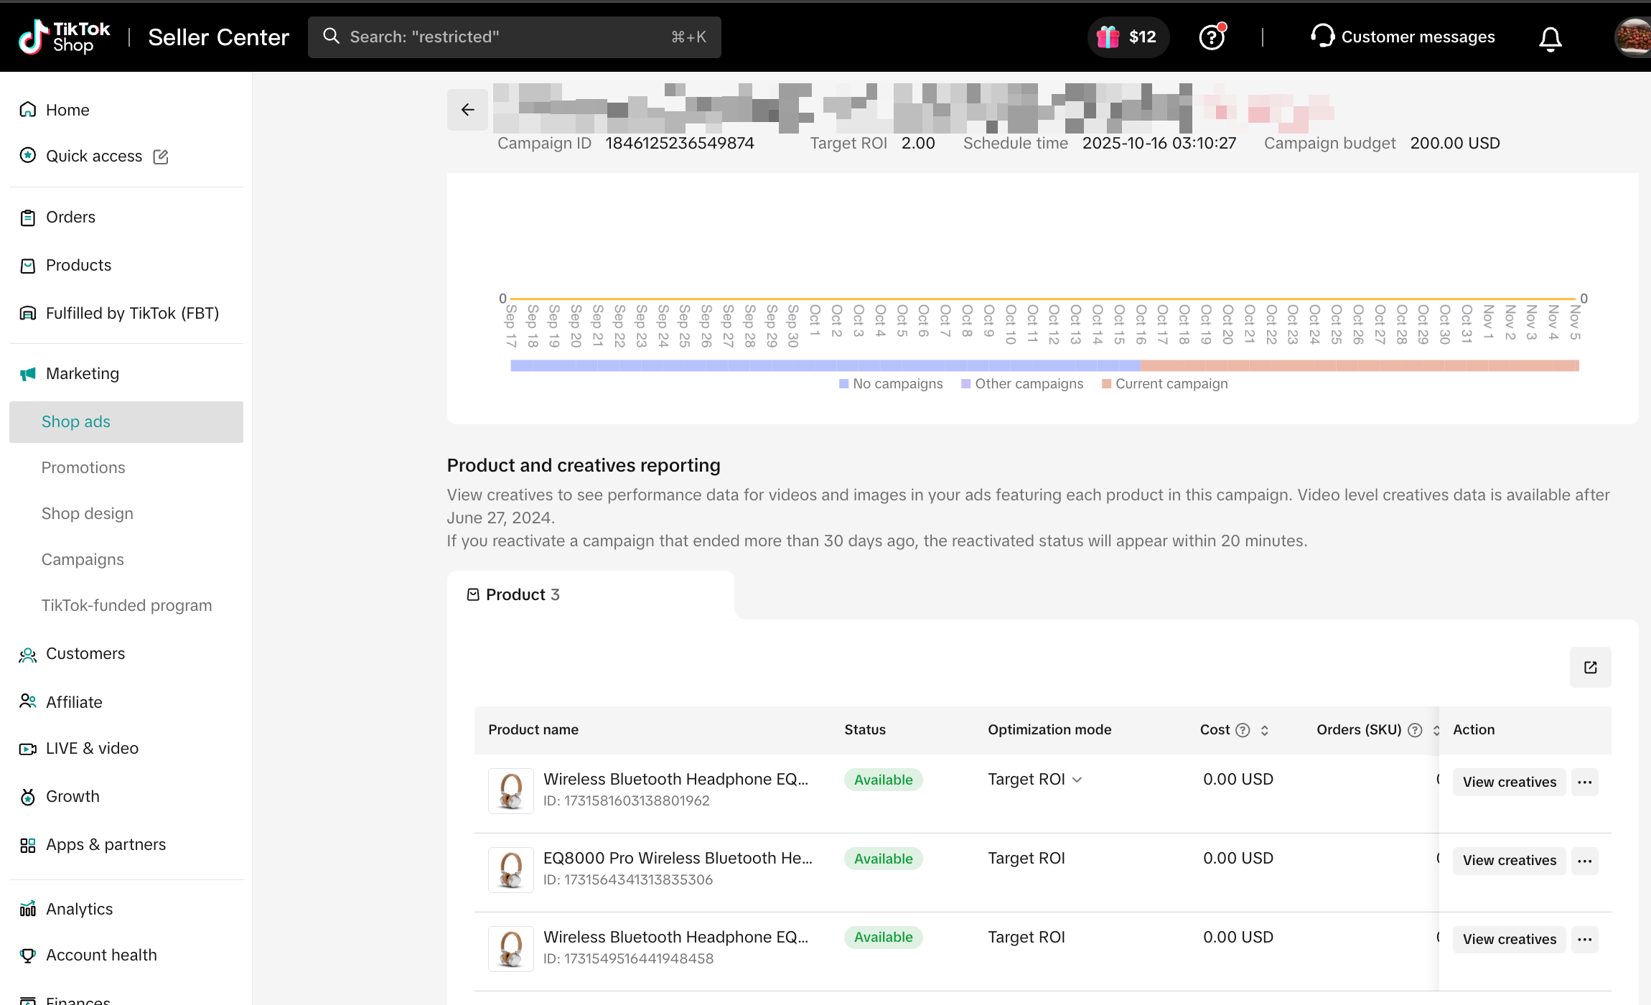Open more options for the first product
The width and height of the screenshot is (1651, 1005).
coord(1584,782)
